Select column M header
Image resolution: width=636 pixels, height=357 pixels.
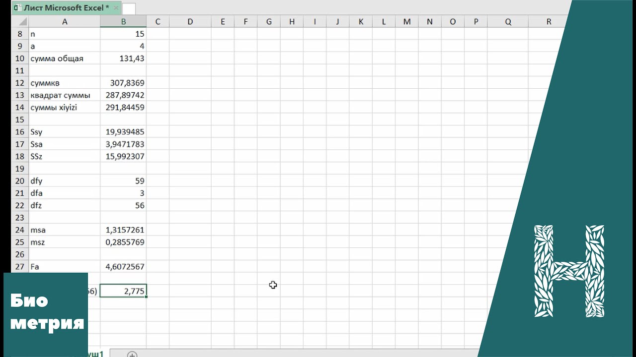pos(407,22)
